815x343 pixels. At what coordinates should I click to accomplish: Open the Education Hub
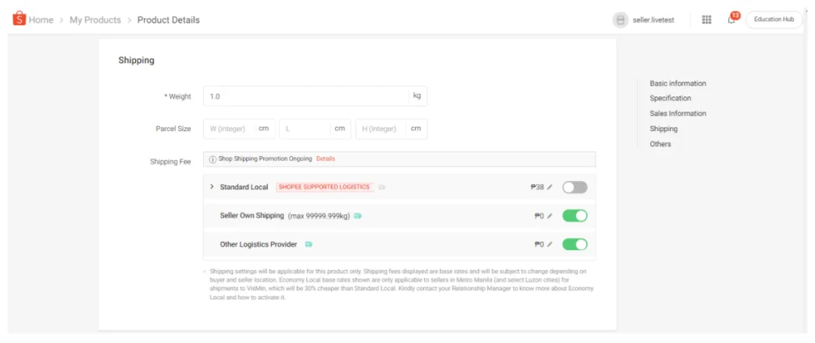click(x=773, y=20)
